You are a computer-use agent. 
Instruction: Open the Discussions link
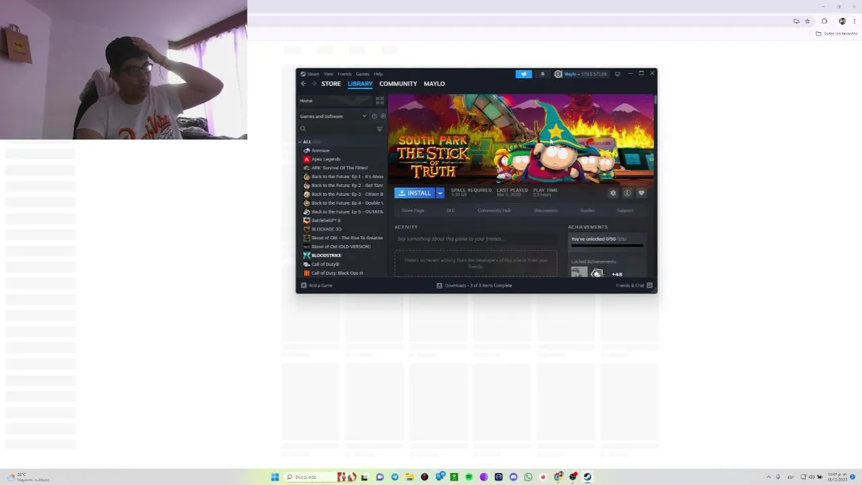546,210
